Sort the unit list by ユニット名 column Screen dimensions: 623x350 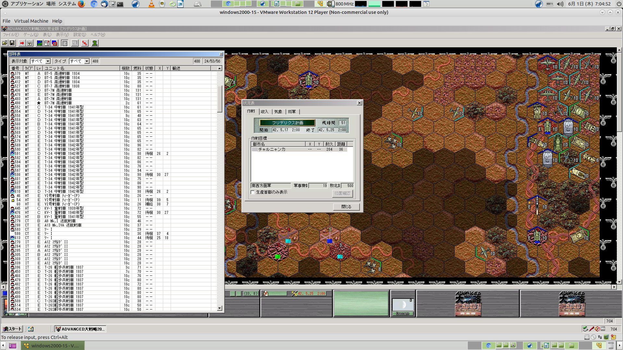coord(81,68)
